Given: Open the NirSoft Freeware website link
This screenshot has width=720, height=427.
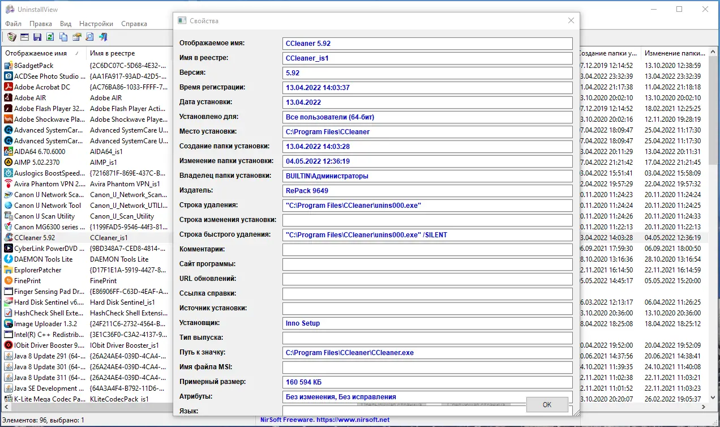Looking at the screenshot, I should point(324,420).
